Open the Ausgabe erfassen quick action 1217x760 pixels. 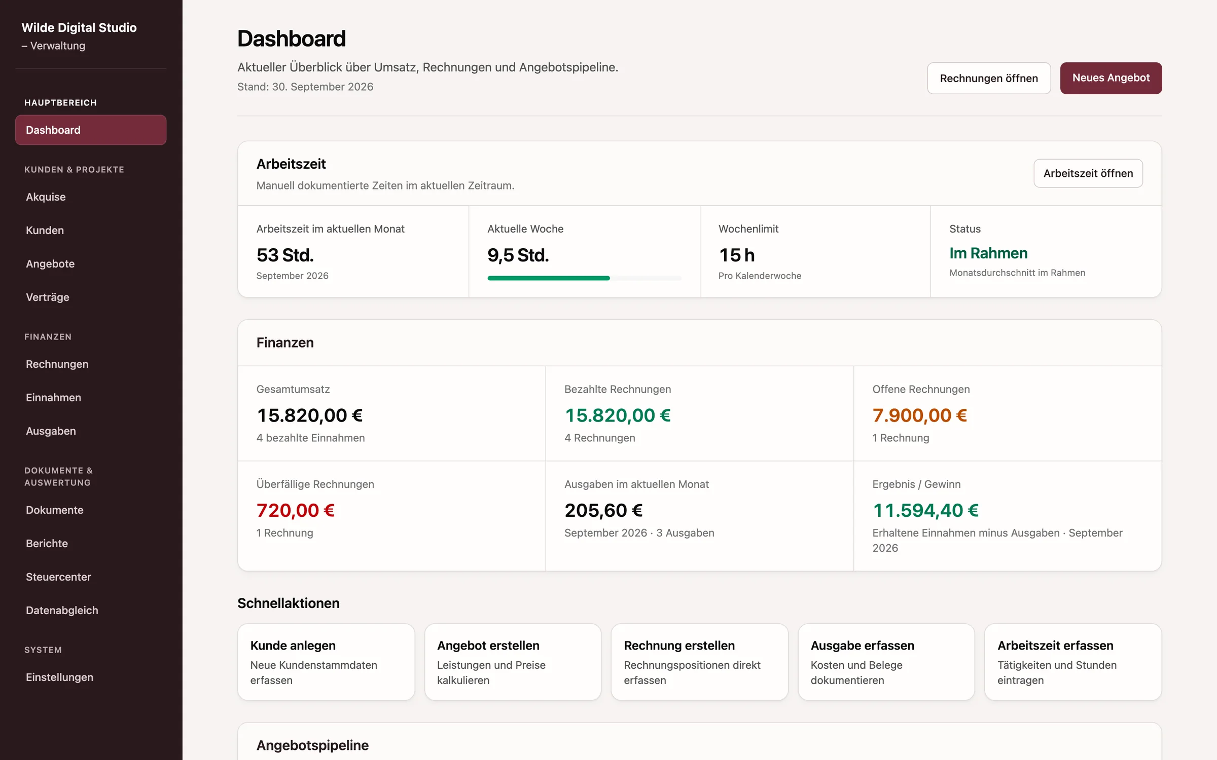point(886,662)
